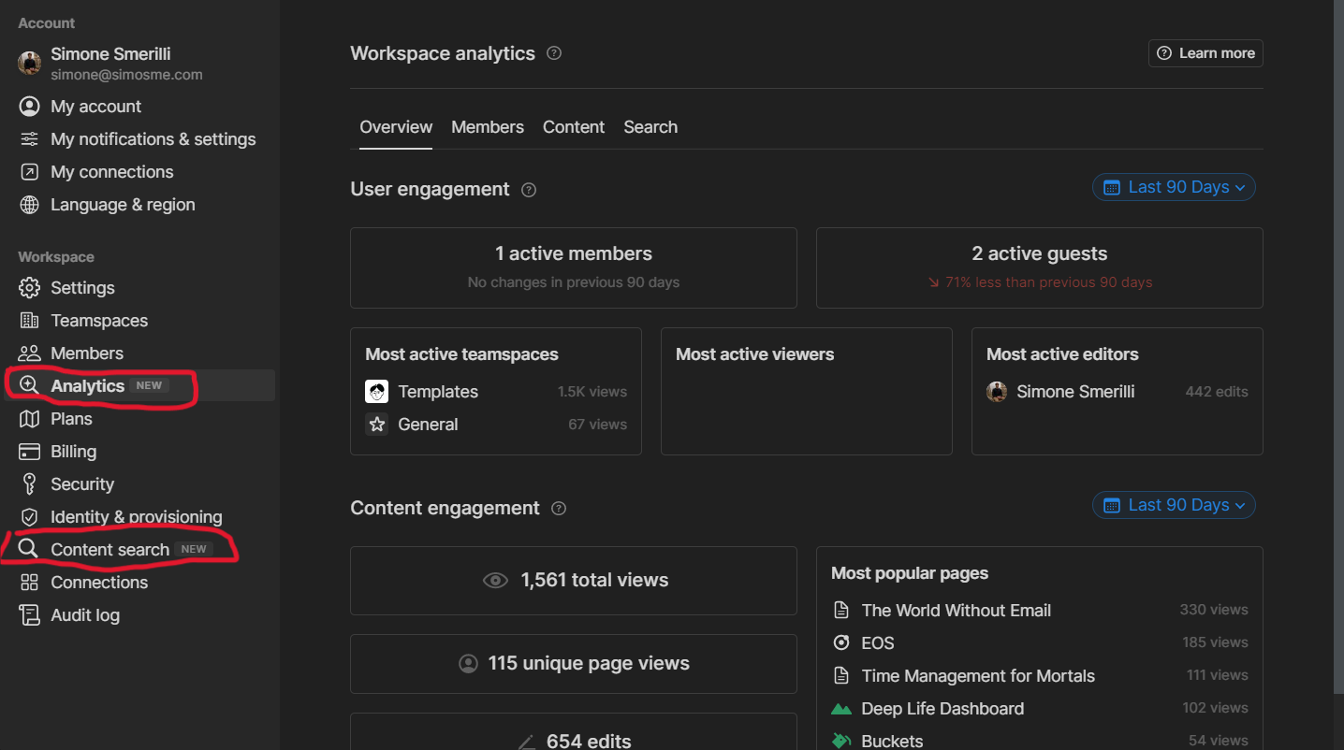The width and height of the screenshot is (1344, 750).
Task: Select the Billing card icon
Action: point(29,451)
